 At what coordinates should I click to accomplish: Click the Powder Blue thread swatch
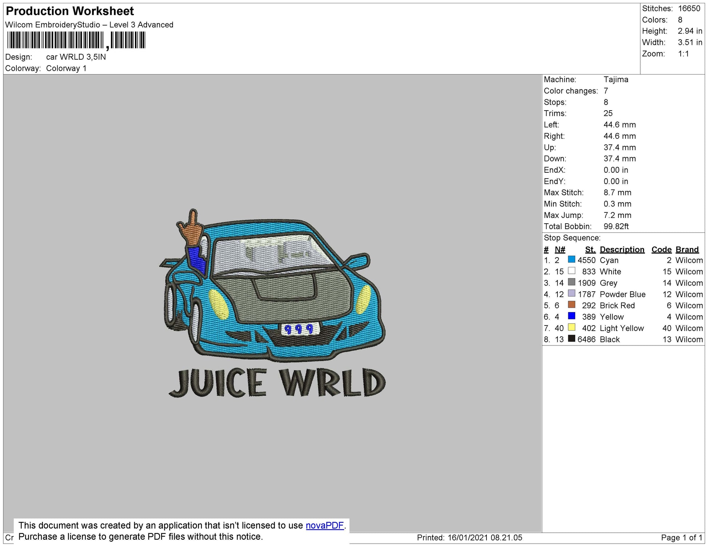[x=571, y=294]
